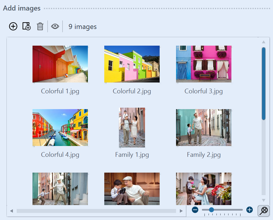This screenshot has height=220, width=273.
Task: Click the vertical scrollbar up arrow
Action: point(264,42)
